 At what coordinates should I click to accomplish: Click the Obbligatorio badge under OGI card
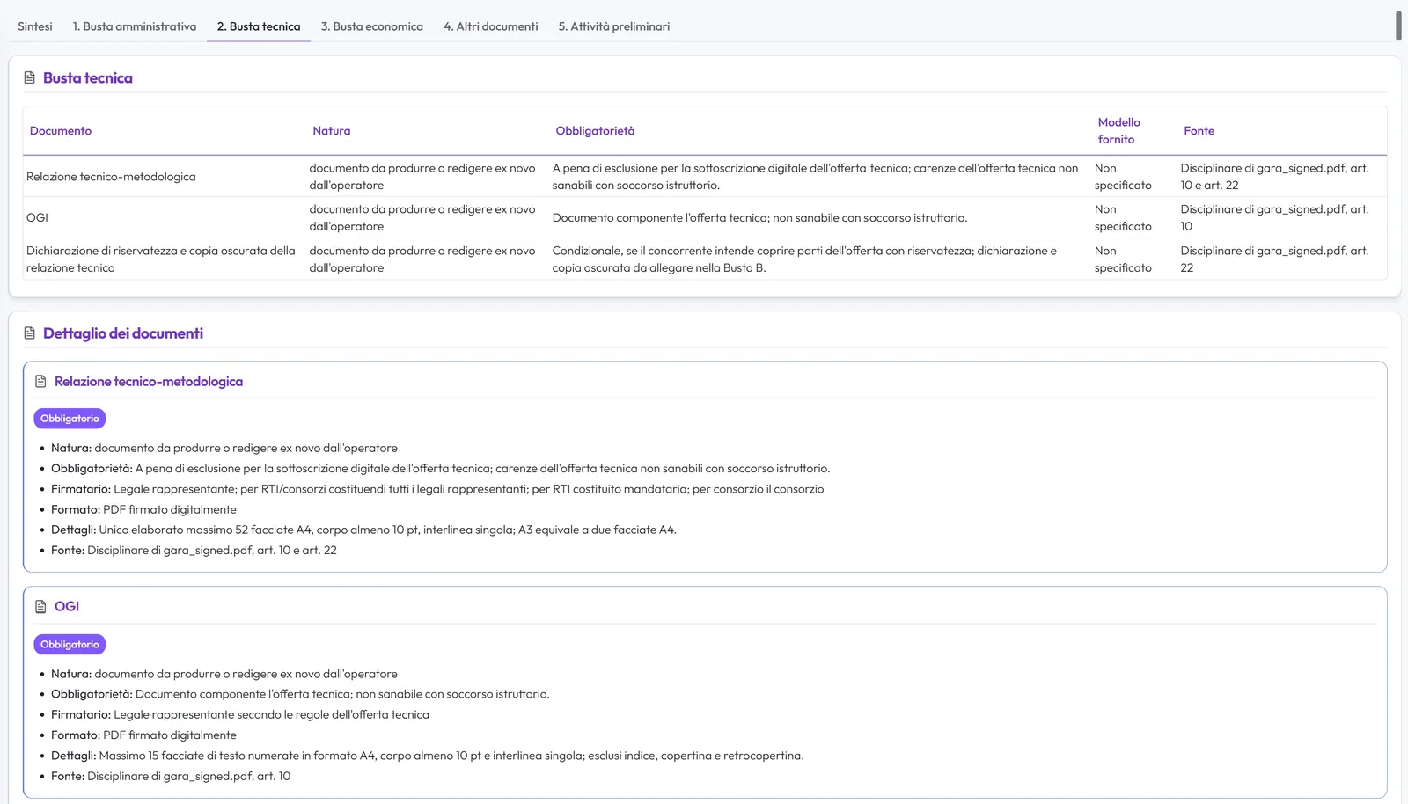(x=70, y=645)
